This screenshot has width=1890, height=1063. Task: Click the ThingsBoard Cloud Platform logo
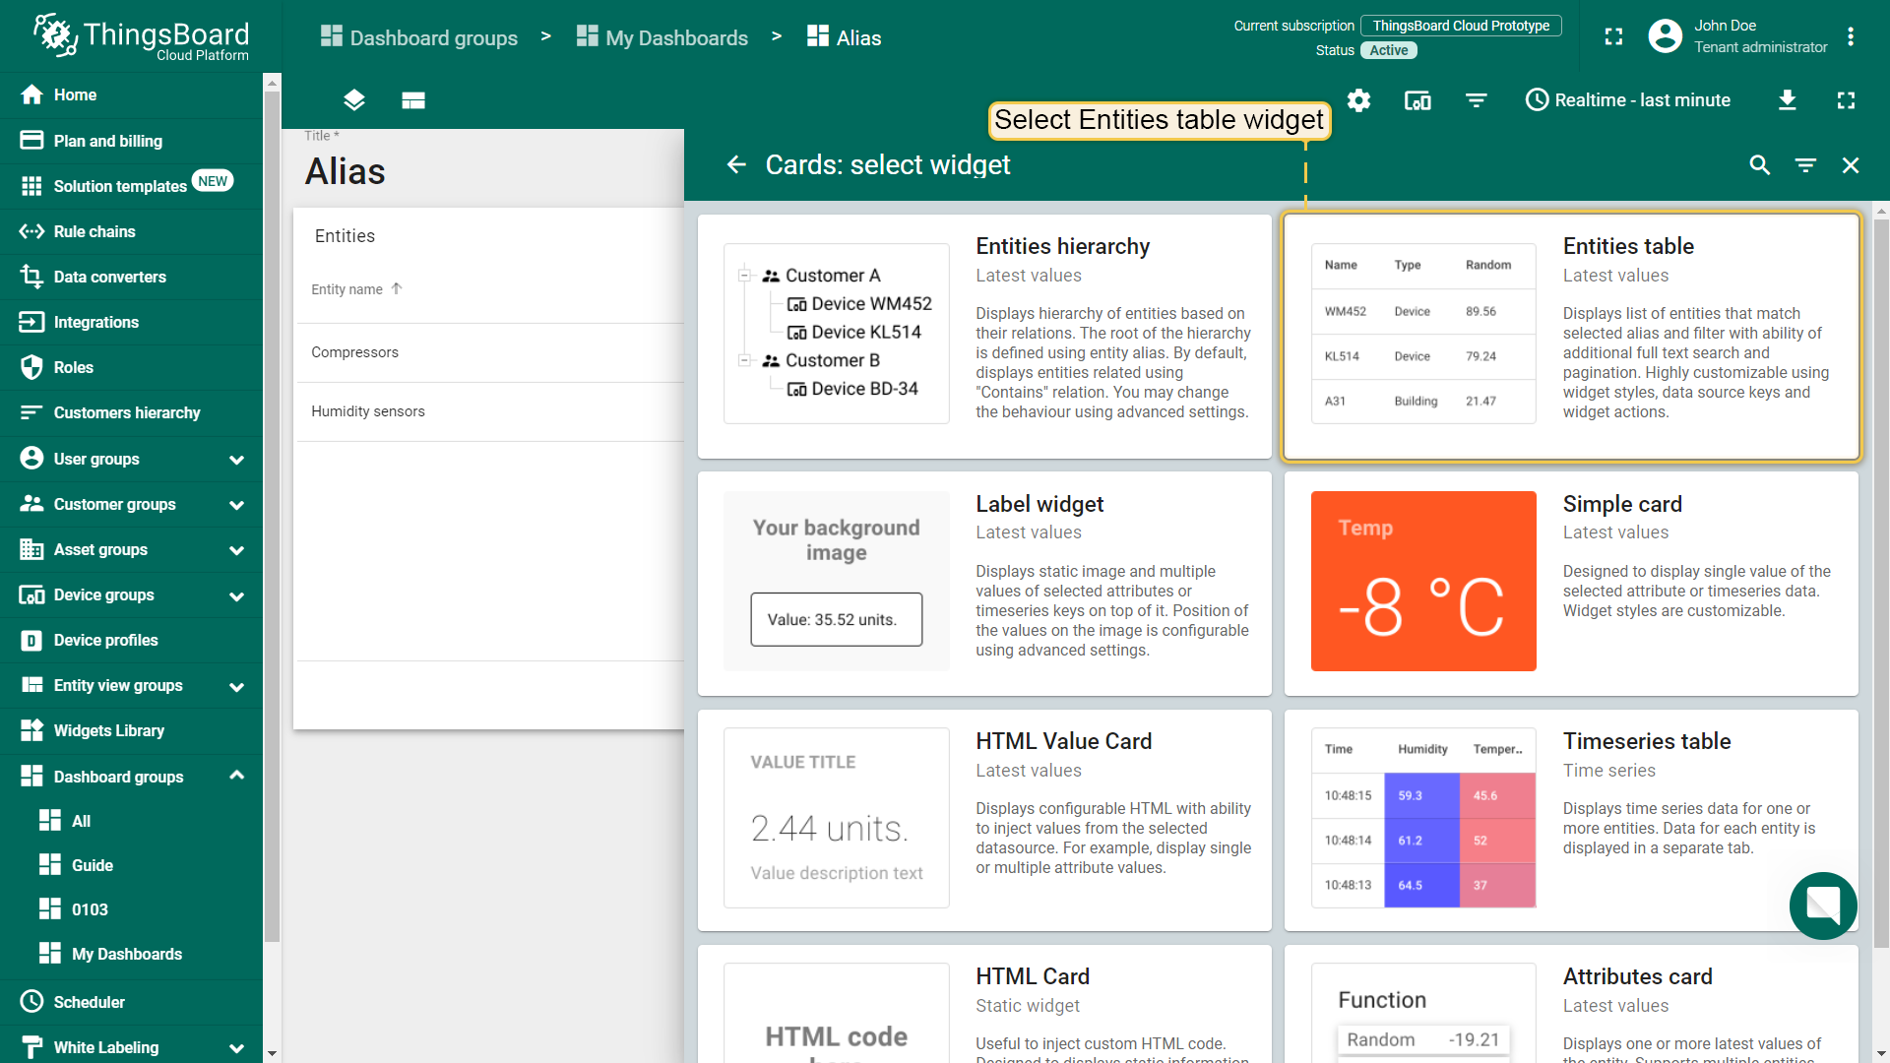coord(141,36)
